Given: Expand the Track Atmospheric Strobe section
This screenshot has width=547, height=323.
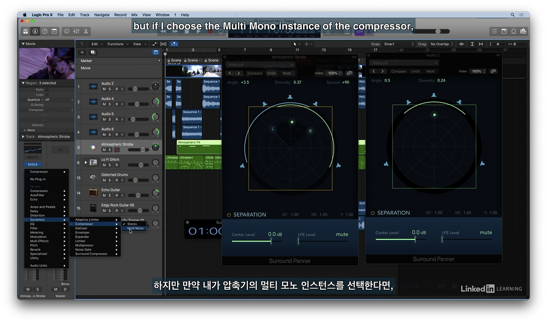Looking at the screenshot, I should (23, 137).
